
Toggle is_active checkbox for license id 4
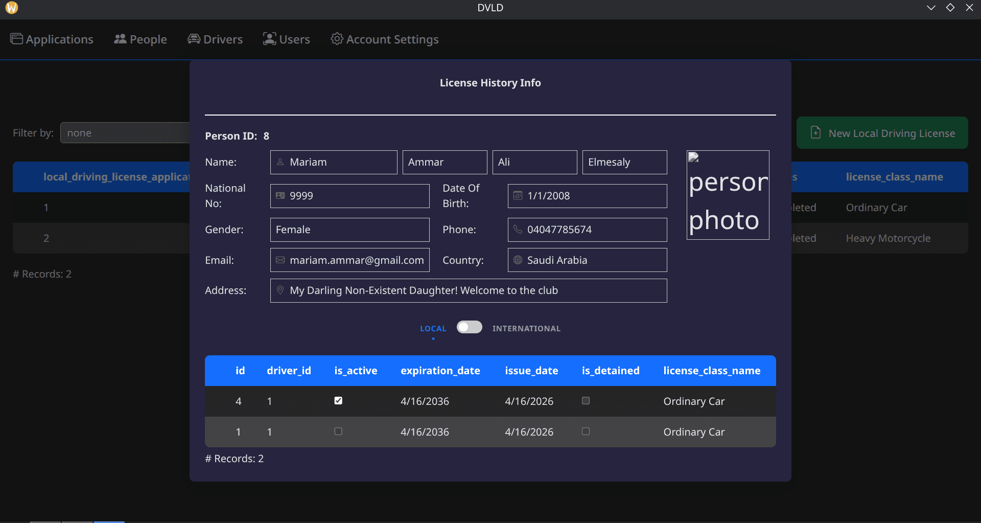point(338,401)
